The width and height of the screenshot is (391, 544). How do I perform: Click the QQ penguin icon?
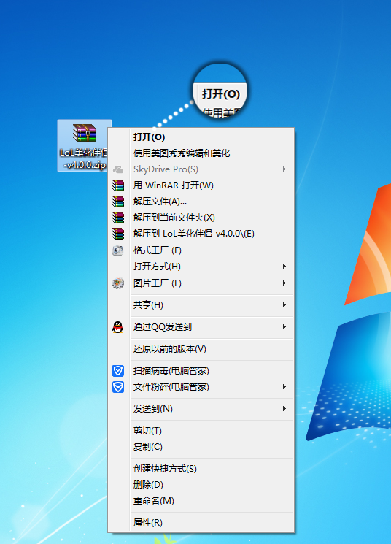(x=118, y=327)
